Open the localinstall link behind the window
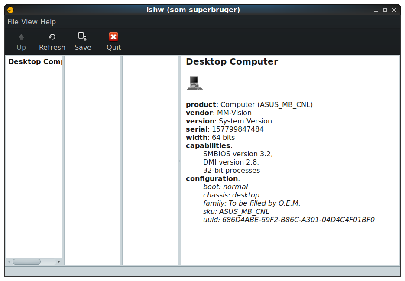 315,278
